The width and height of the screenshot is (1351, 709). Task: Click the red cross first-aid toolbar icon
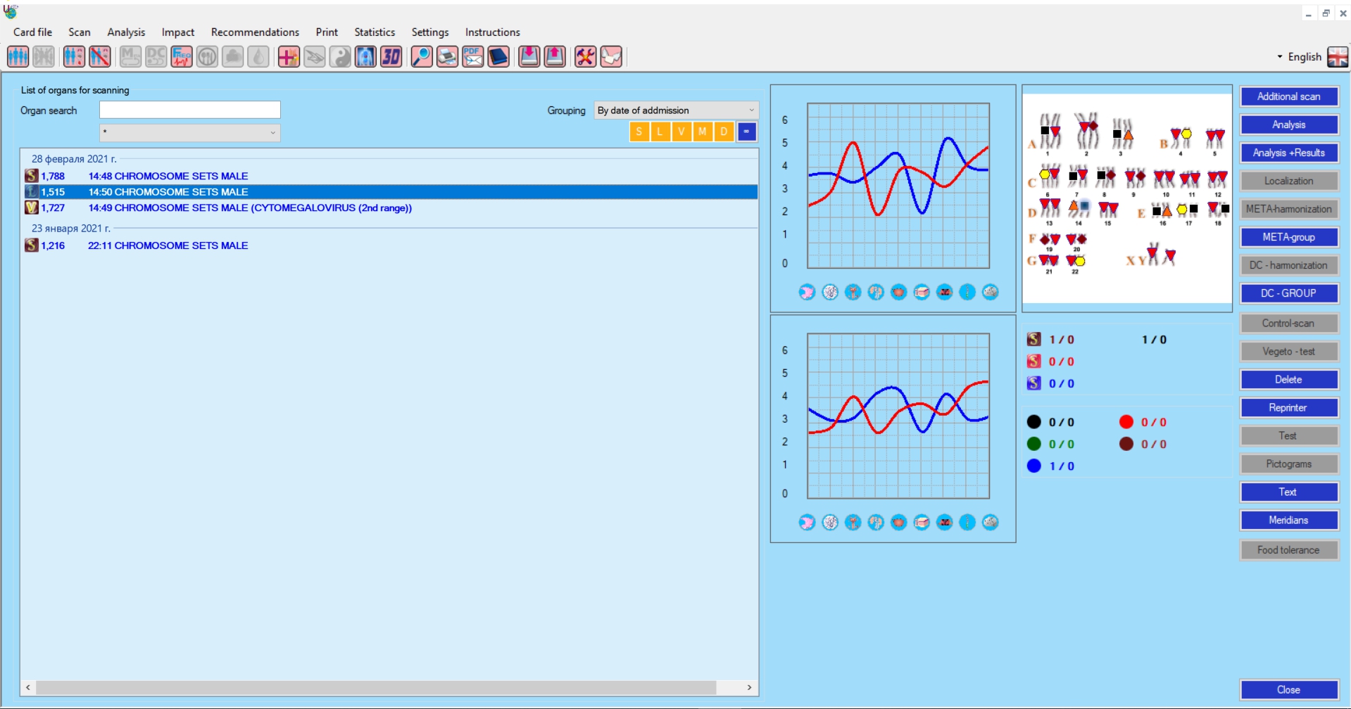click(288, 56)
